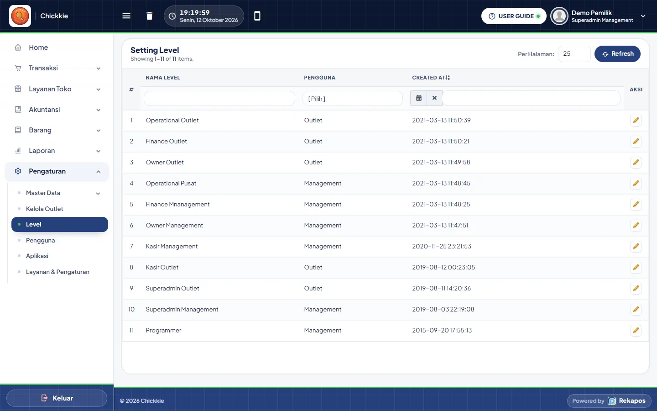This screenshot has width=657, height=411.
Task: Open the user profile dropdown arrow
Action: click(x=643, y=16)
